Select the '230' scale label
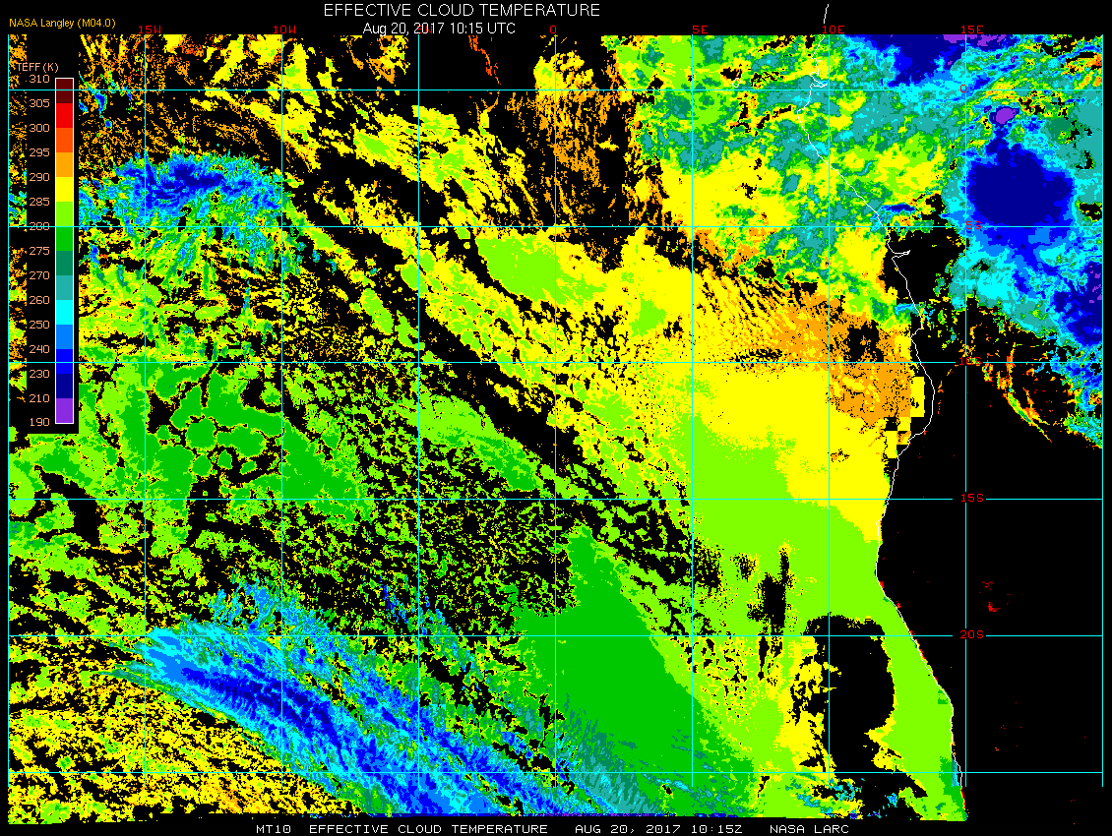1112x836 pixels. tap(39, 374)
